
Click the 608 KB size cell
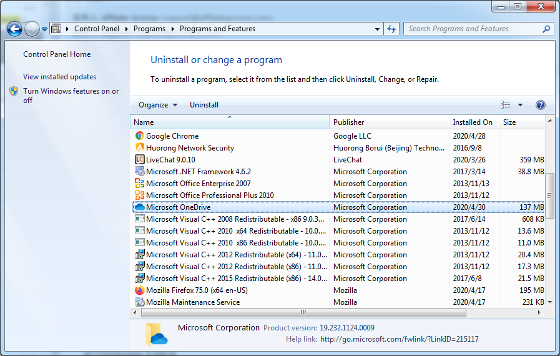(x=533, y=219)
